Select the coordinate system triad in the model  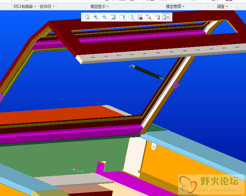78,169
